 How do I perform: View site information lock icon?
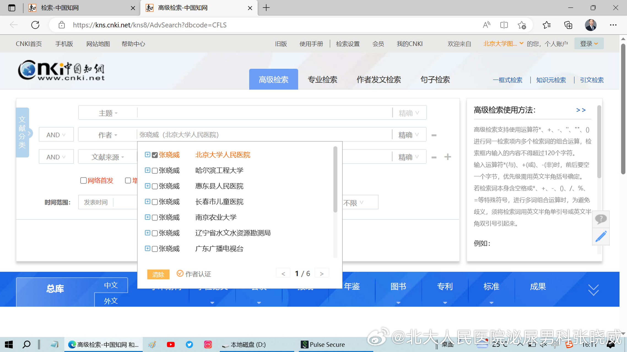tap(62, 25)
